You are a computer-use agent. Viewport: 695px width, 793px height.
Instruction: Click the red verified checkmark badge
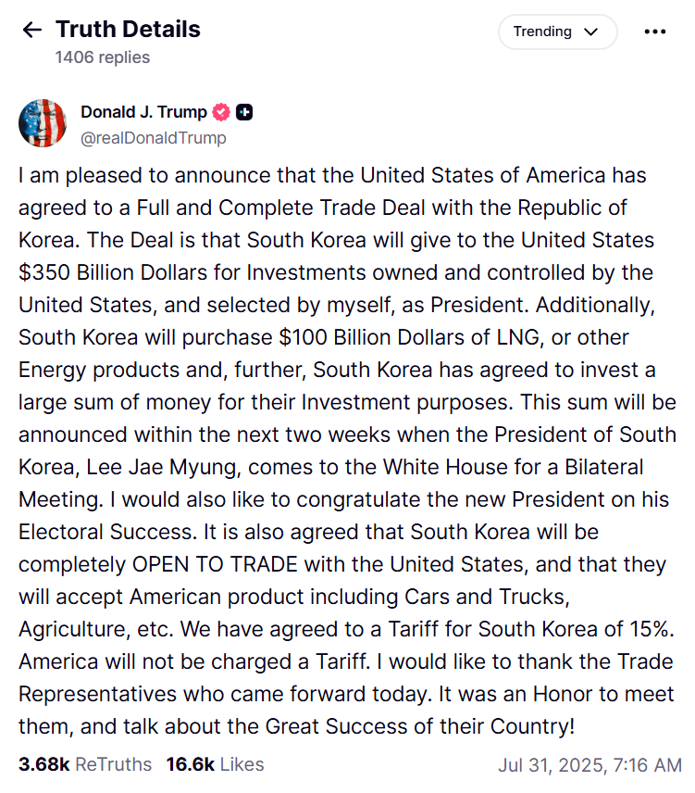point(221,112)
